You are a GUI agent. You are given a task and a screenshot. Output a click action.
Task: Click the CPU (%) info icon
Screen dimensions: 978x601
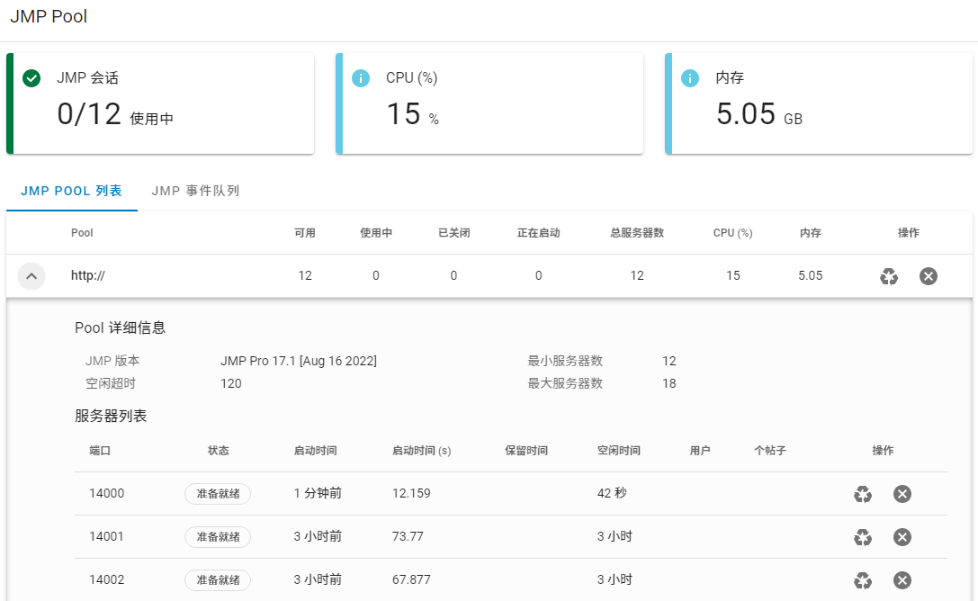click(361, 78)
